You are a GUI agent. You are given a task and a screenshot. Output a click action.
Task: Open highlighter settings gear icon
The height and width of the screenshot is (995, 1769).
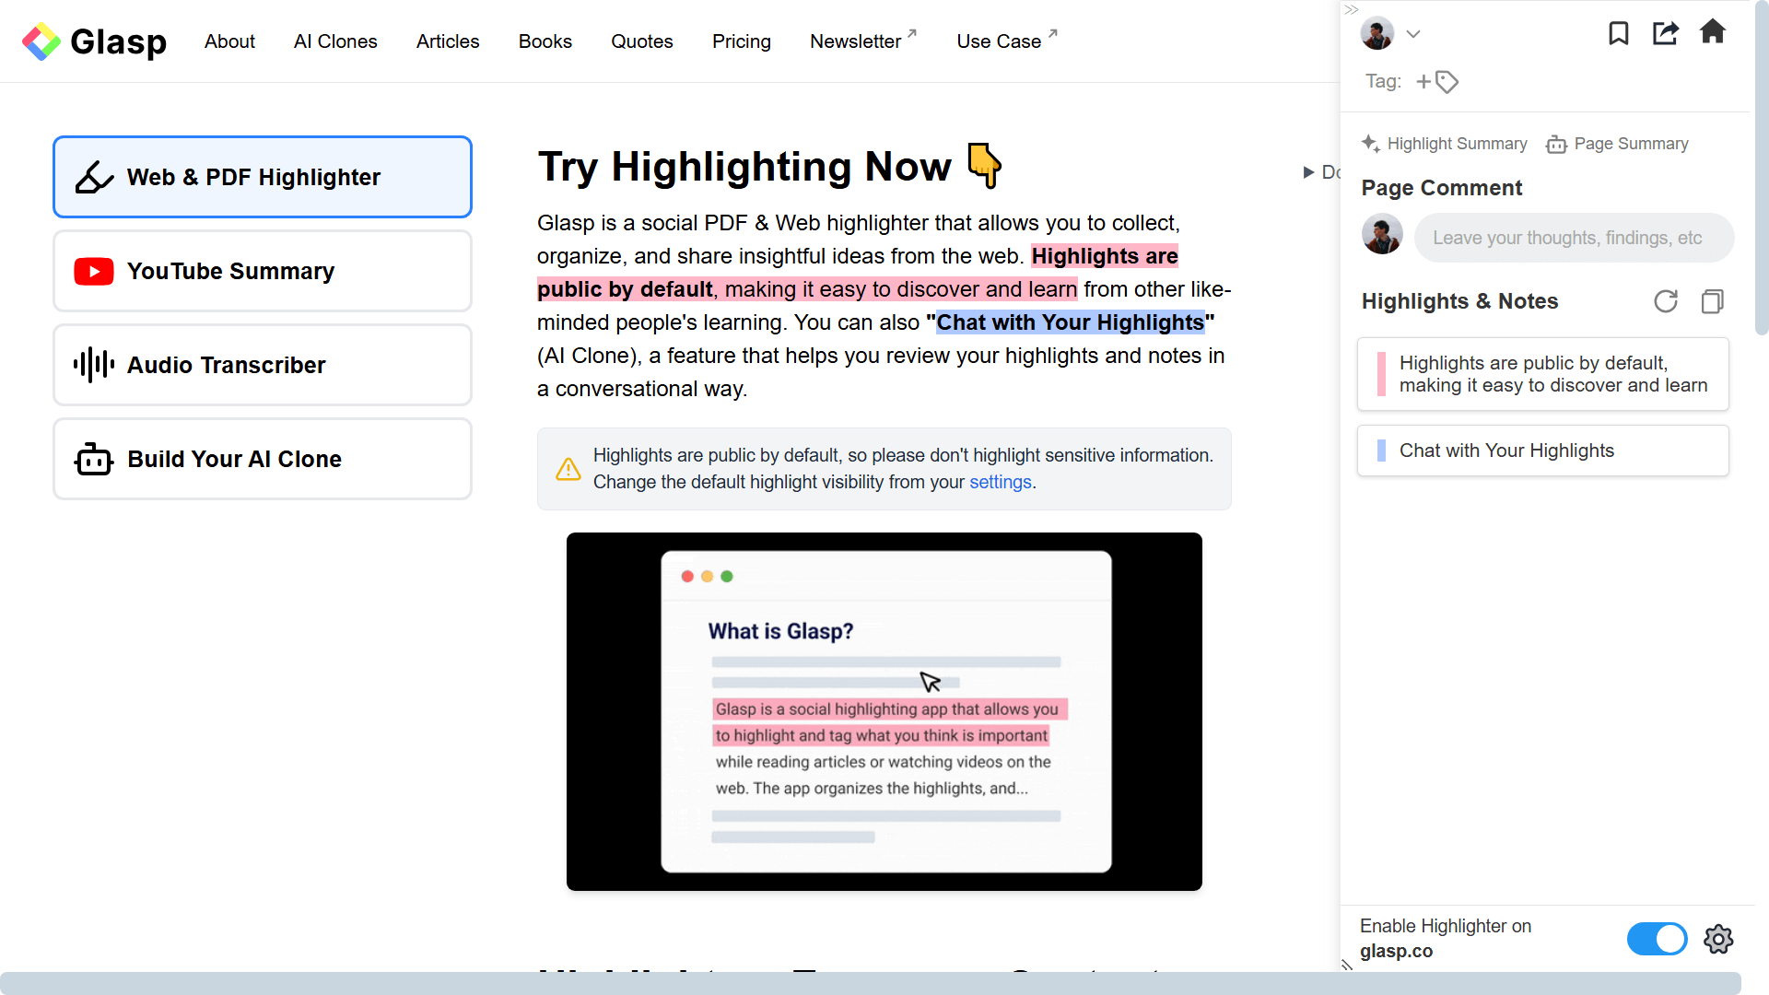1718,939
